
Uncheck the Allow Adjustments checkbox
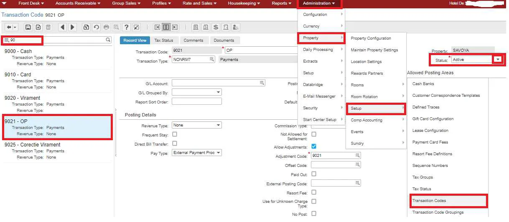314,146
